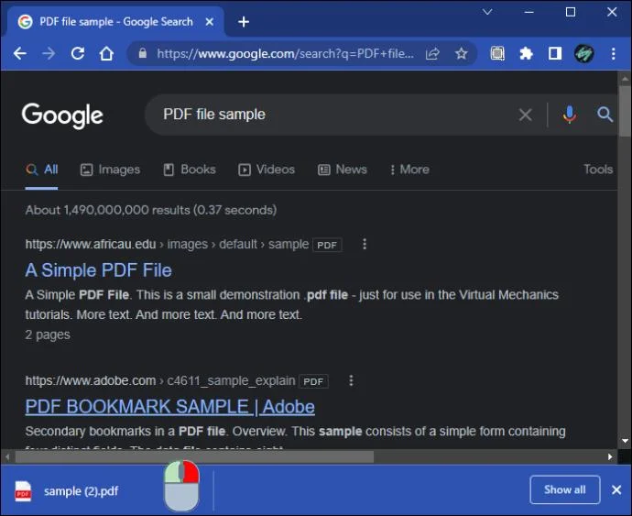This screenshot has height=516, width=632.
Task: Click the padlock site info icon
Action: (142, 53)
